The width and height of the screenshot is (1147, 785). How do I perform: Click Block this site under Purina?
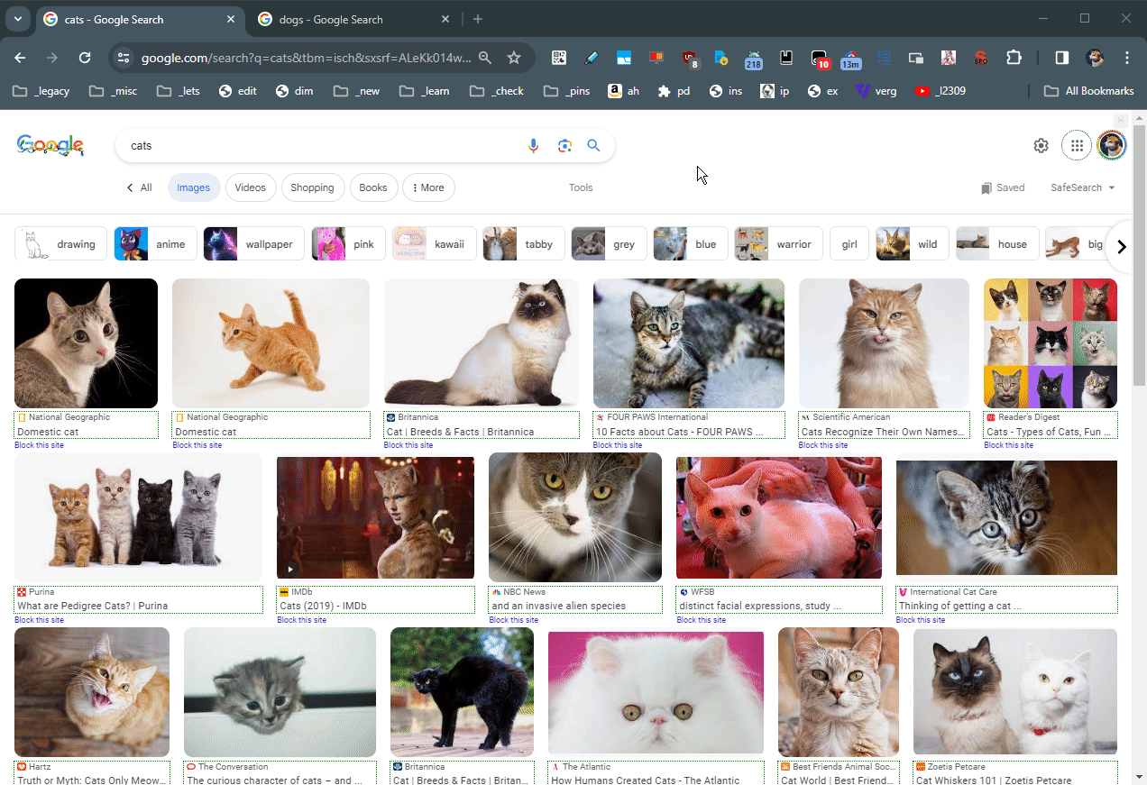(x=39, y=620)
